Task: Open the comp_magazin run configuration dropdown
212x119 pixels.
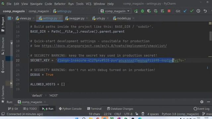Action: tap(115, 11)
